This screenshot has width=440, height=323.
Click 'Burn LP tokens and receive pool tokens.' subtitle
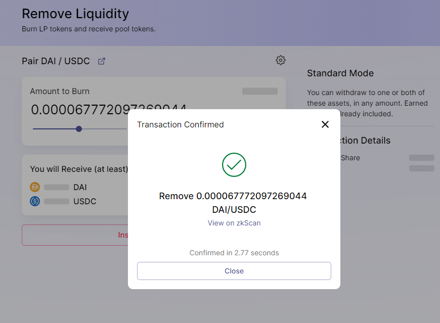(x=89, y=29)
